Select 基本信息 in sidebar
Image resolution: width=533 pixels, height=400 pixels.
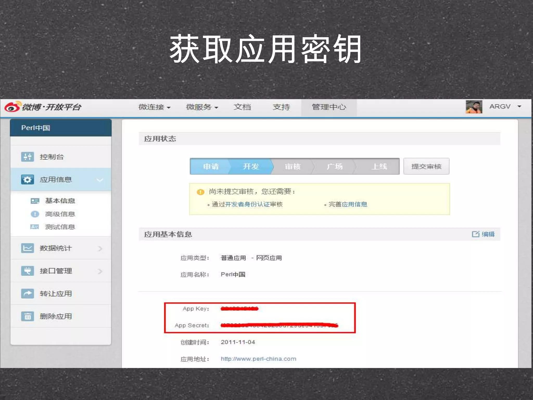click(60, 201)
